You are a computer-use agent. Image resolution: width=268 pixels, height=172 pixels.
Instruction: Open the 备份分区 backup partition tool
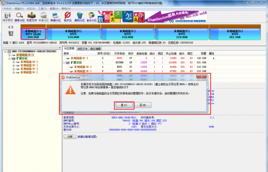92,17
